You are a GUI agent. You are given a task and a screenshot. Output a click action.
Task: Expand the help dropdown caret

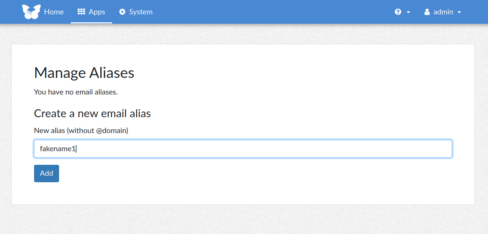pyautogui.click(x=408, y=12)
